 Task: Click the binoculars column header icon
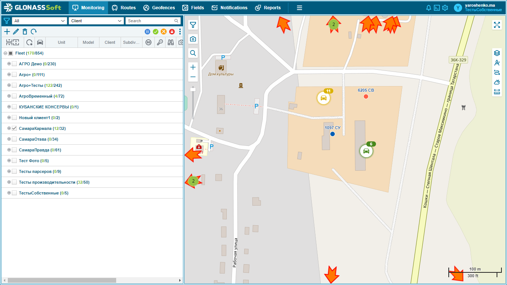[171, 42]
